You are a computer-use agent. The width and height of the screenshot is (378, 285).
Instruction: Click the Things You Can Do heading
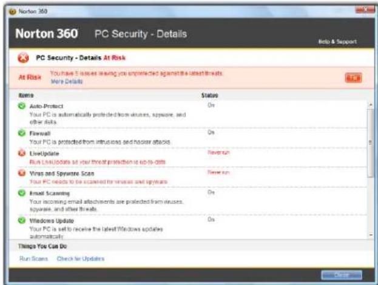coord(42,246)
